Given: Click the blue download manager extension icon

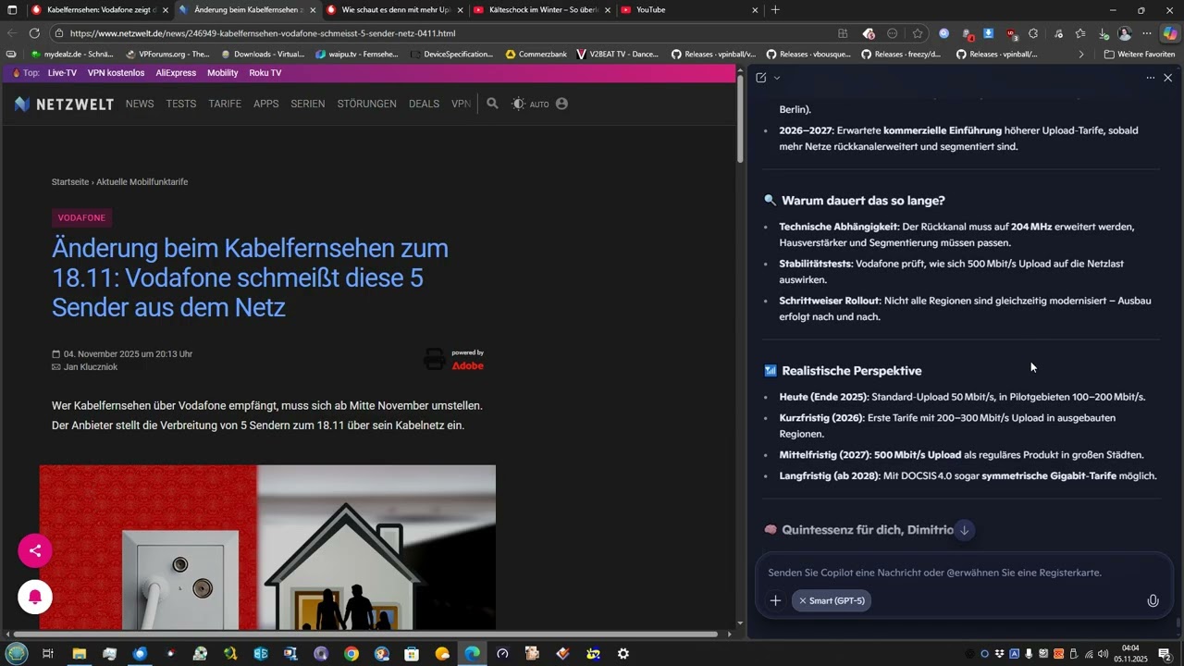Looking at the screenshot, I should point(989,33).
